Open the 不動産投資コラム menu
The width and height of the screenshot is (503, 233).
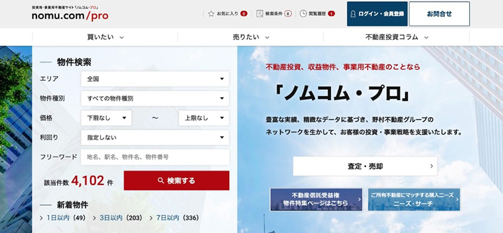coord(396,37)
